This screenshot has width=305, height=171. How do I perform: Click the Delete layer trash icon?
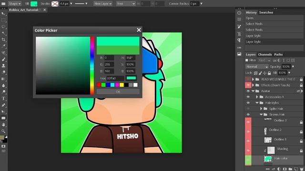302,169
